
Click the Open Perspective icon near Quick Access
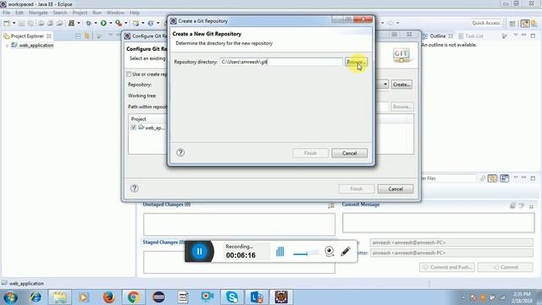512,23
